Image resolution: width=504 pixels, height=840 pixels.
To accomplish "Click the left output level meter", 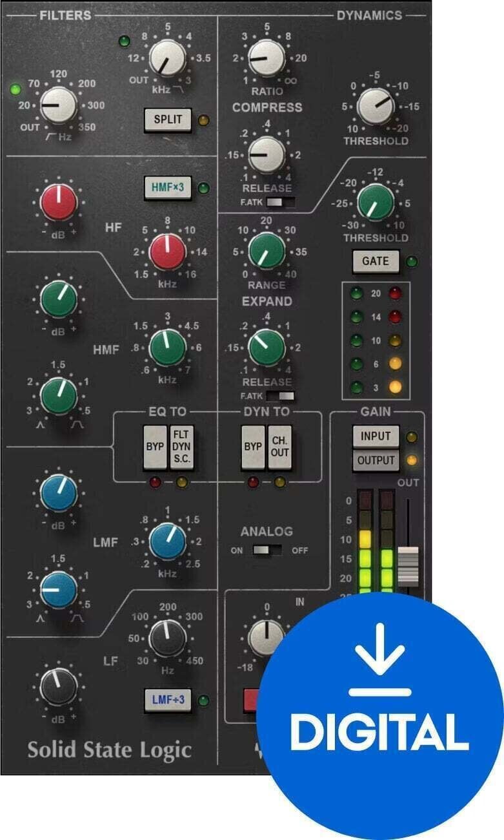I will pos(365,541).
